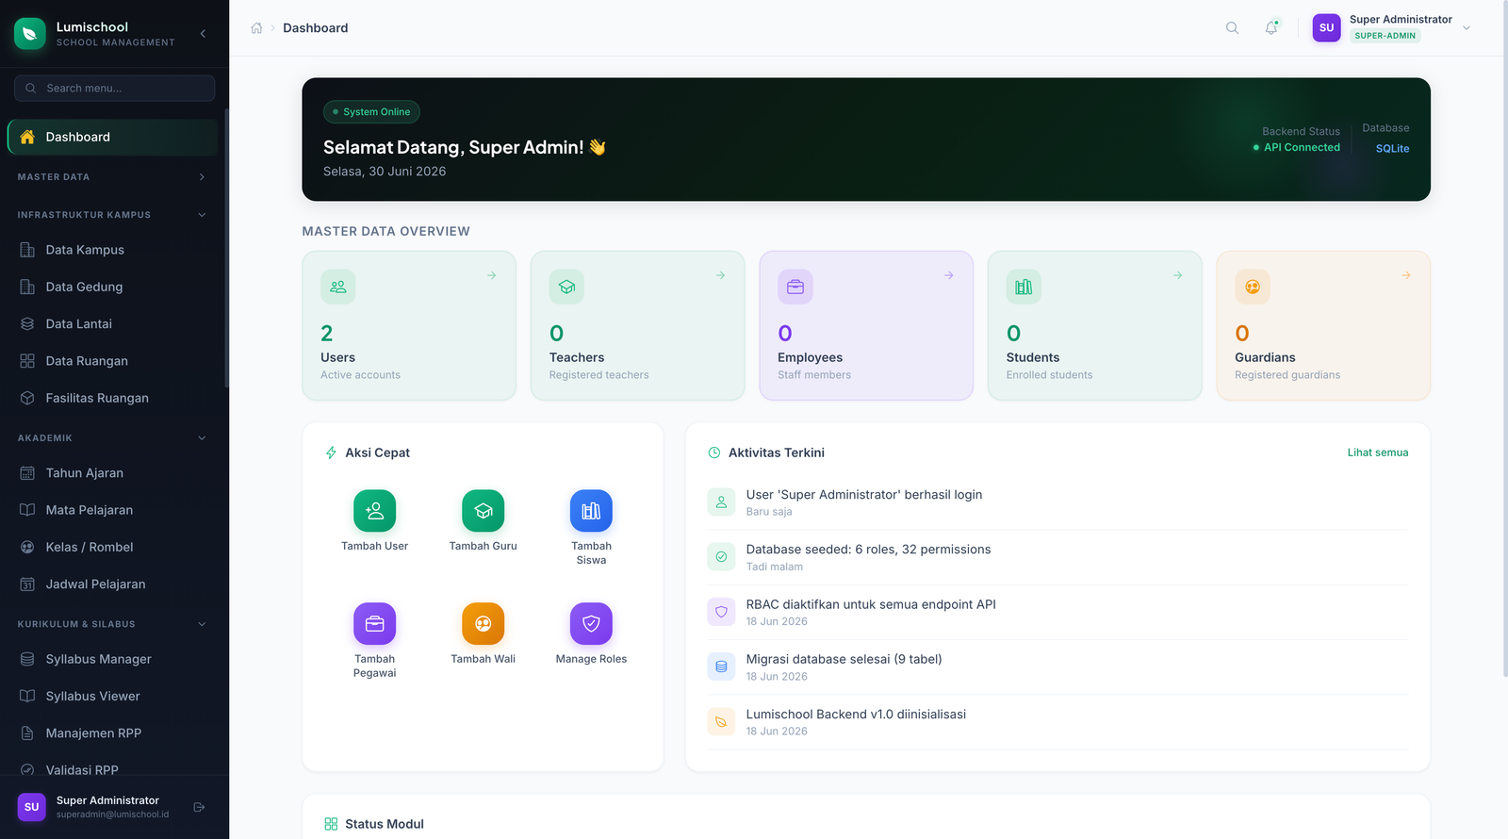Select the Migrasi database selesai activity entry
Viewport: 1508px width, 839px height.
[1058, 667]
